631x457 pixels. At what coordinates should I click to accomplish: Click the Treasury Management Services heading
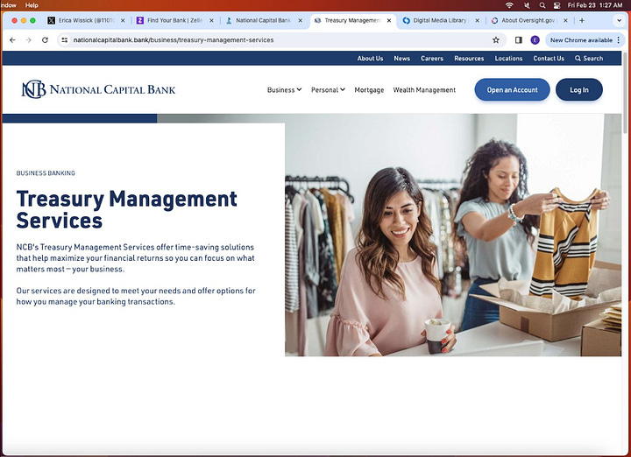tap(127, 209)
